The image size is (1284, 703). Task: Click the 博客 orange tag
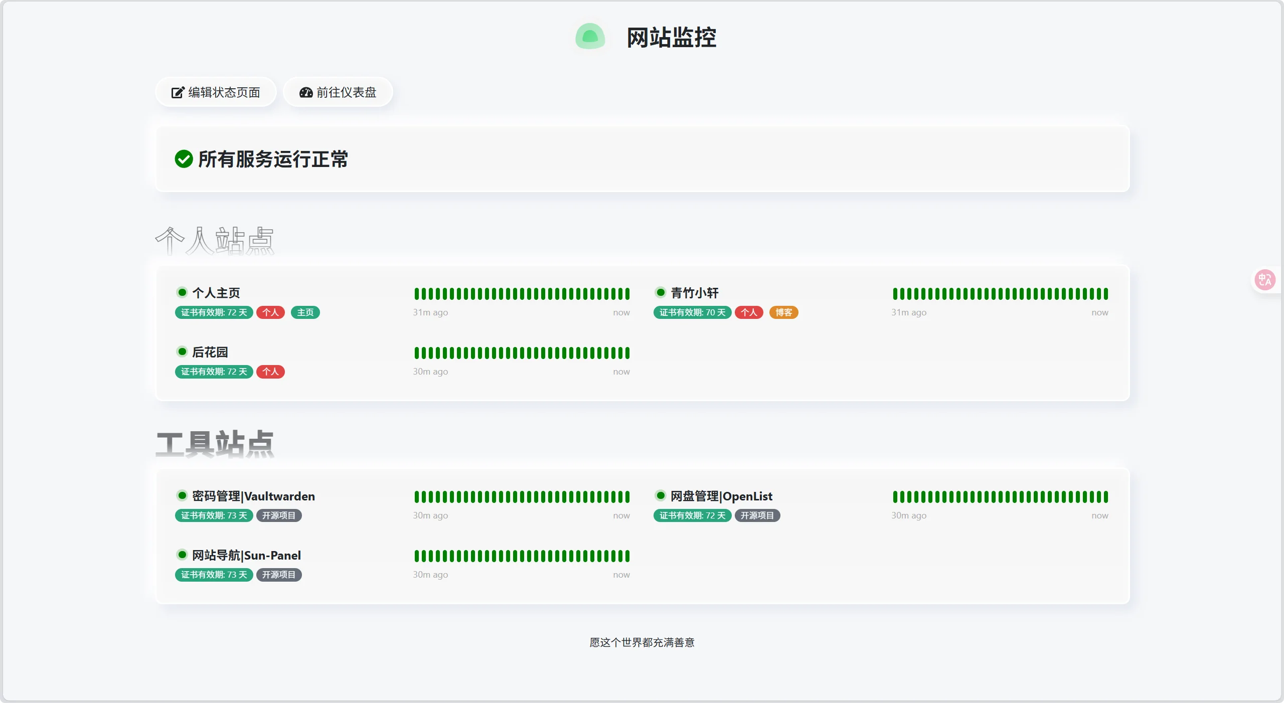coord(783,312)
